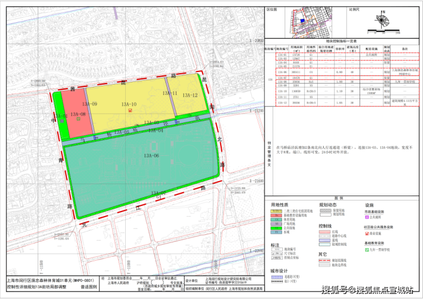Viewport: 423px width, 299px height.
Task: Click the 城市设计 legend heading
Action: (x=279, y=271)
